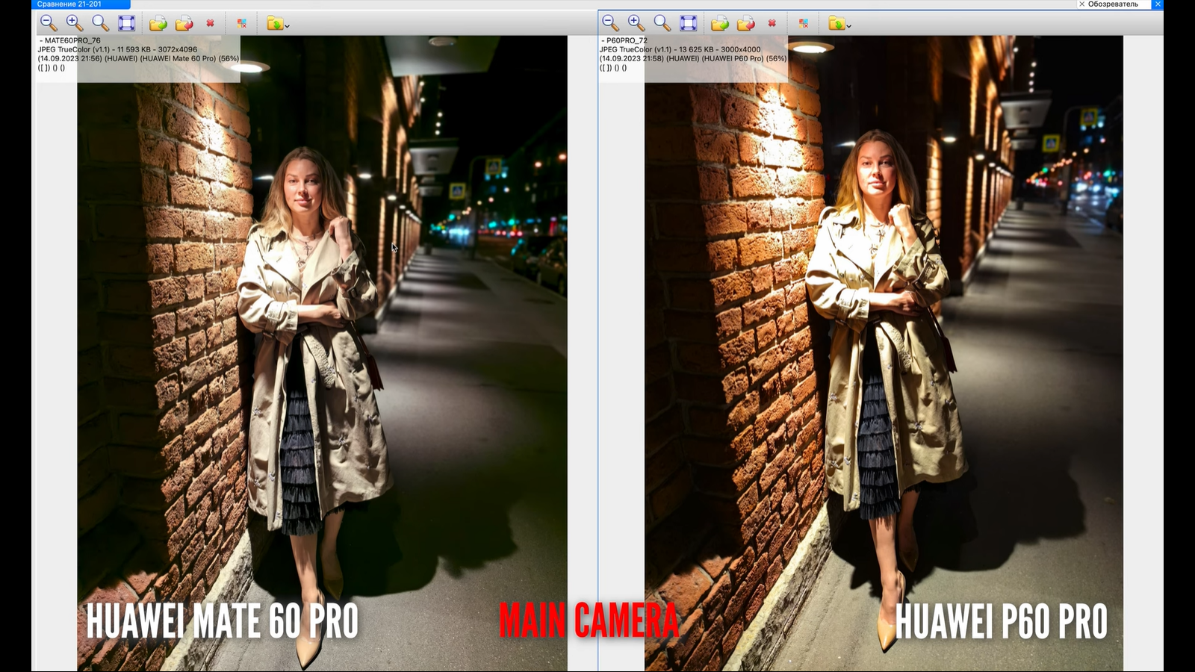Select the P60 Pro photo in right pane

pos(884,353)
